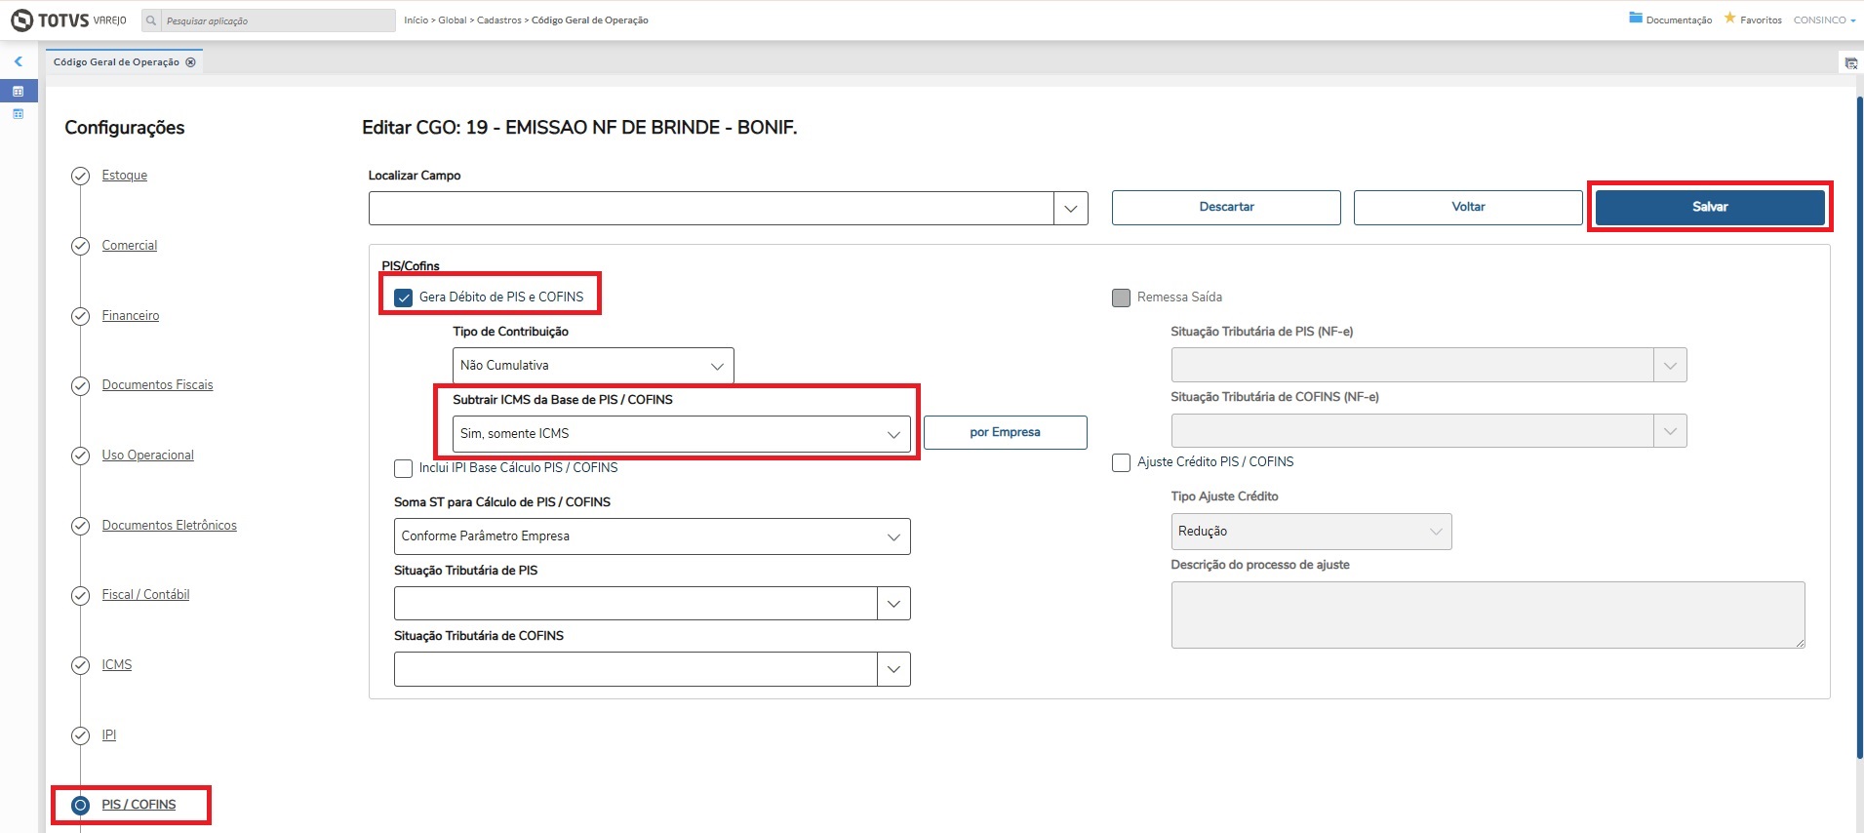This screenshot has height=833, width=1864.
Task: Click the Salvar button
Action: [1710, 207]
